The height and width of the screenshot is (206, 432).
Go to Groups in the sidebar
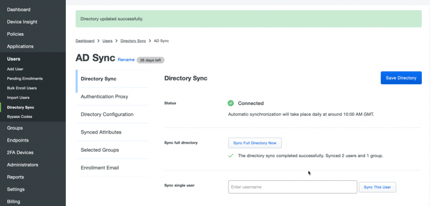15,128
